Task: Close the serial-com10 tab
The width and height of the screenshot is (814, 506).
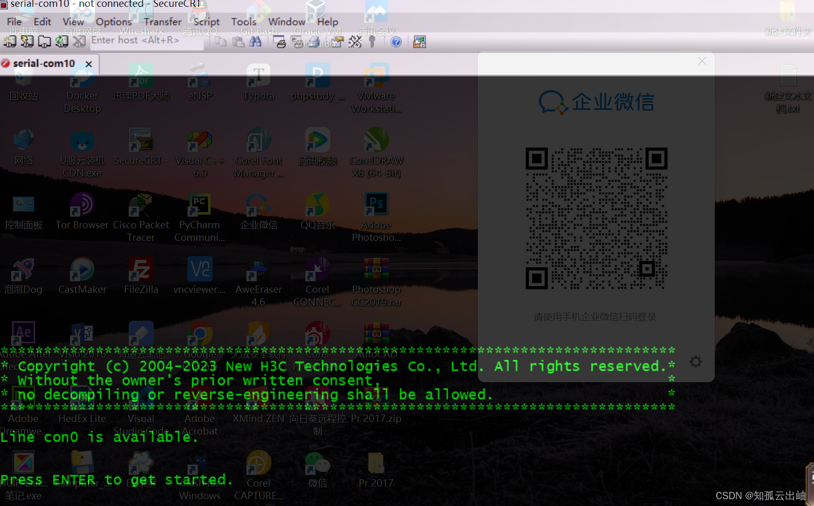Action: (x=89, y=64)
